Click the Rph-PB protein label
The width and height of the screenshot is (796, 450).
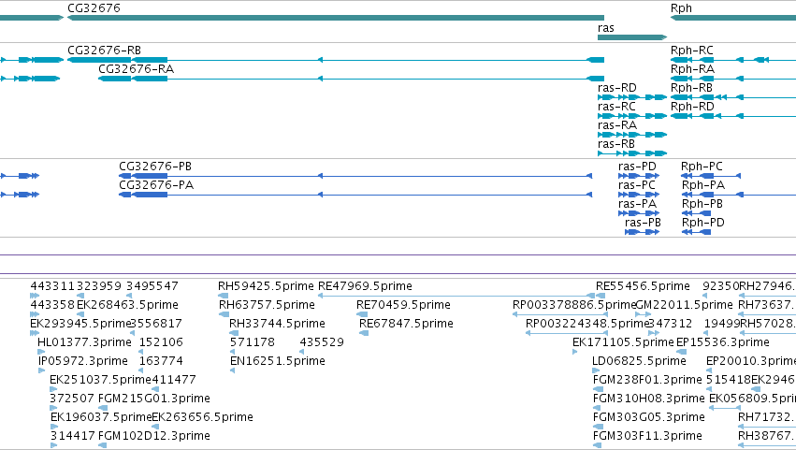[702, 204]
